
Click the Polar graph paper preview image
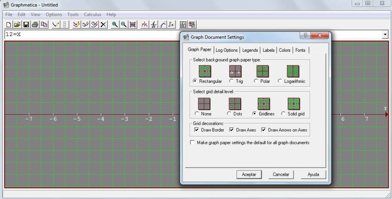(x=263, y=71)
